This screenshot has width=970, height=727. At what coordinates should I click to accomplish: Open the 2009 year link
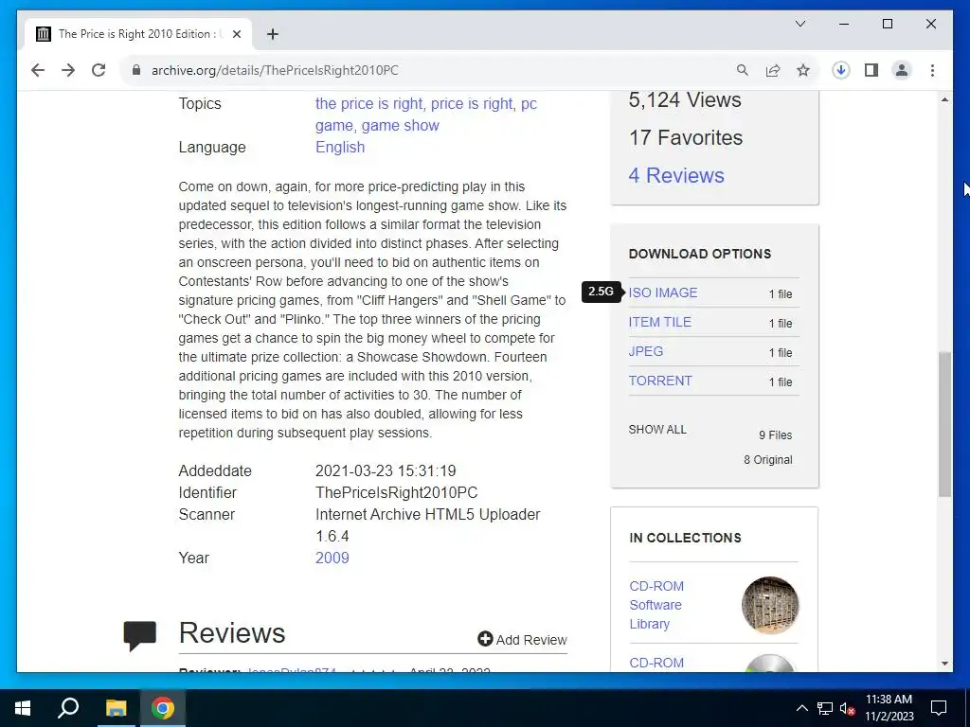[332, 559]
